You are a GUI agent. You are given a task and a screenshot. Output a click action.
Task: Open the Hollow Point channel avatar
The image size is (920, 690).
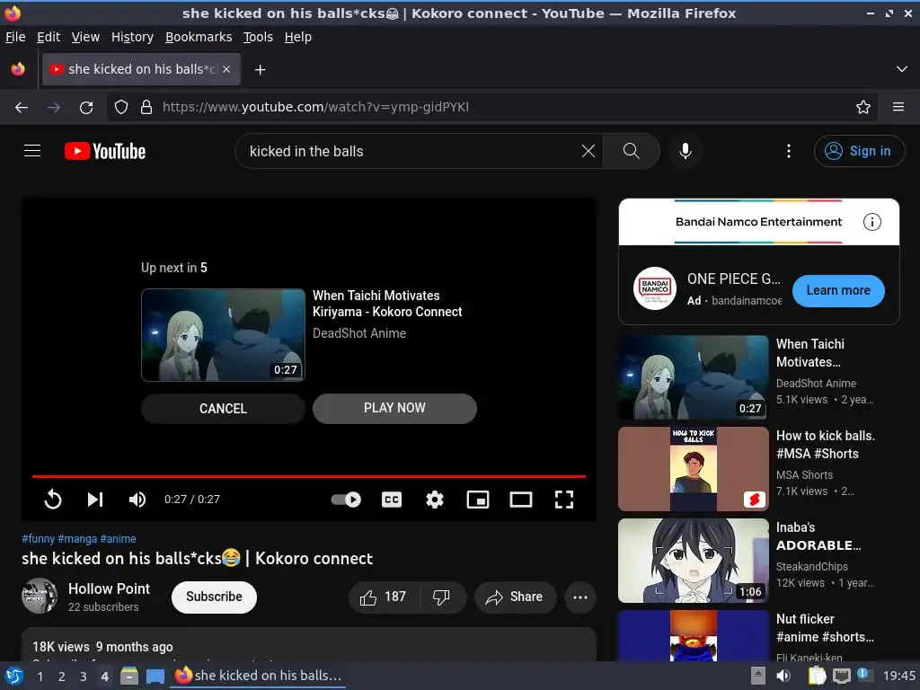[40, 597]
